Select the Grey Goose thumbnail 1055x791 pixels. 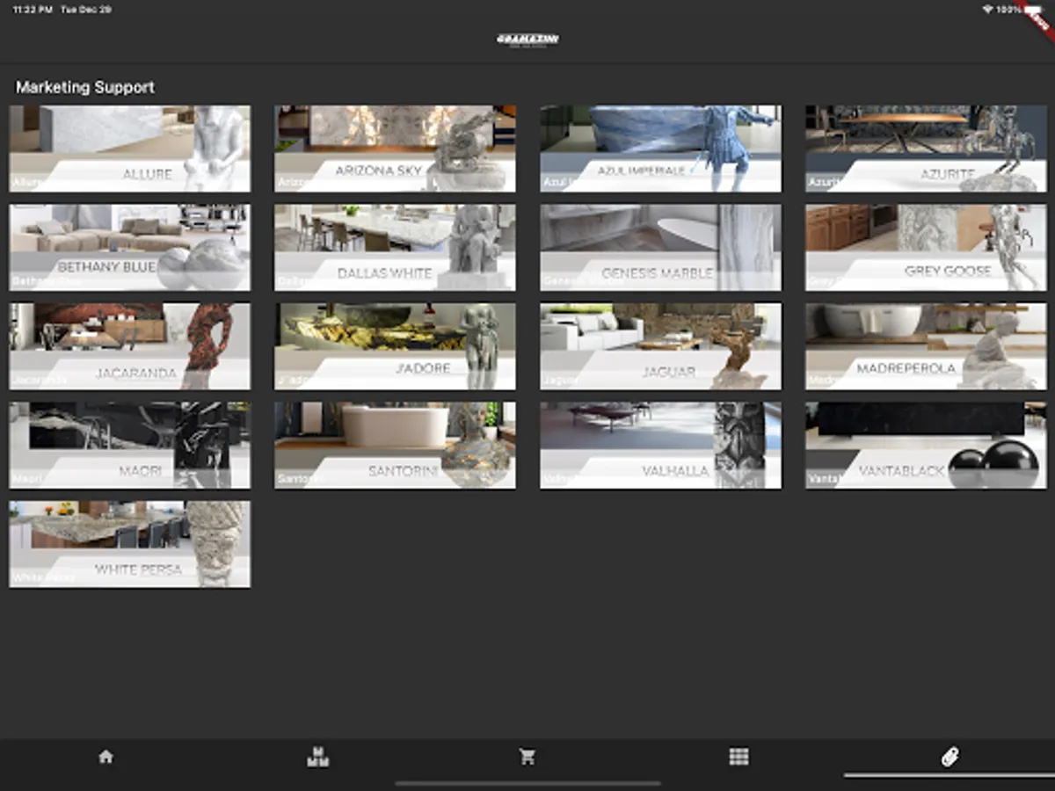(x=926, y=247)
